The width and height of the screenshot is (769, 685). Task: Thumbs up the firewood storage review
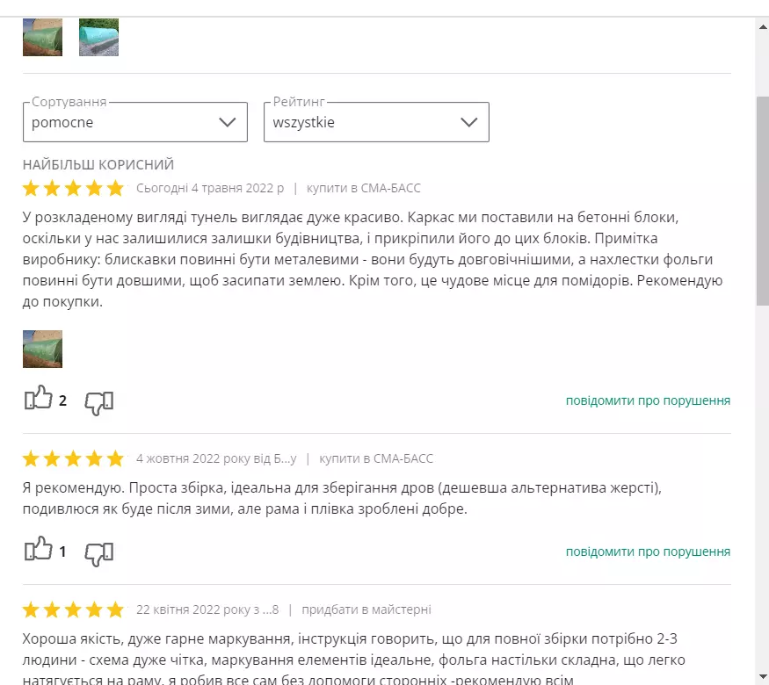39,549
